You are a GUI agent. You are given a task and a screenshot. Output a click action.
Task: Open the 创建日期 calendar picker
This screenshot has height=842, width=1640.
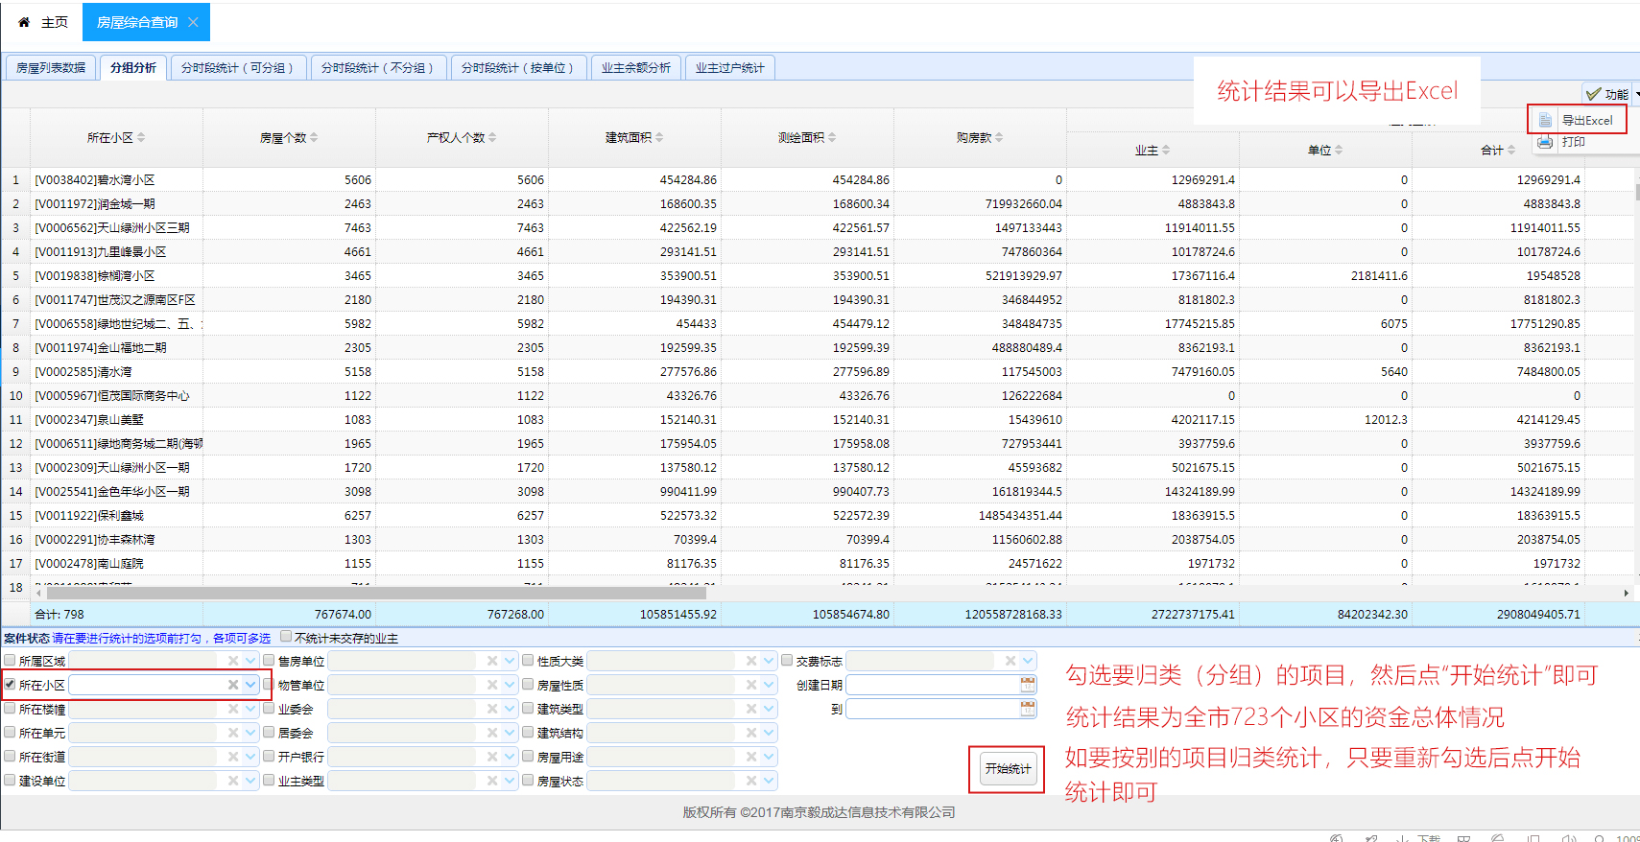[x=1028, y=685]
